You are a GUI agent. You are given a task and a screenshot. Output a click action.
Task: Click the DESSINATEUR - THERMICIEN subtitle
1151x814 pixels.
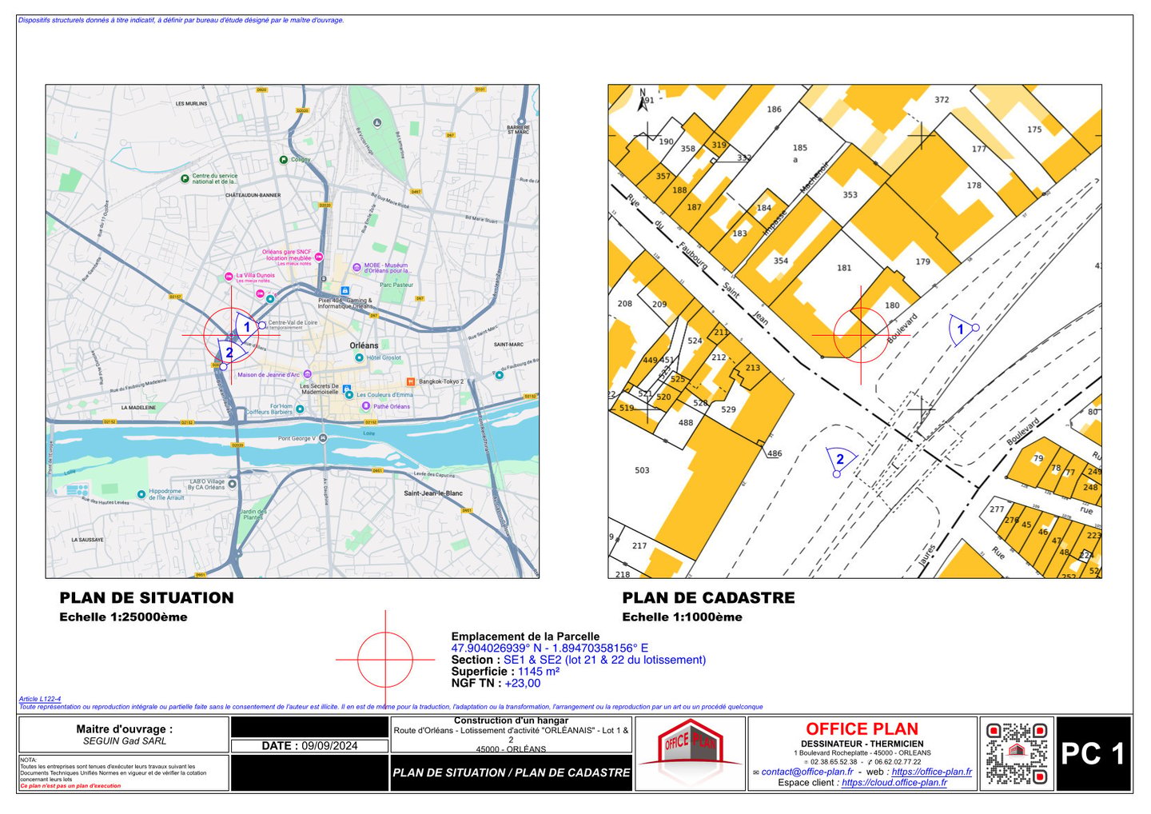coord(862,744)
